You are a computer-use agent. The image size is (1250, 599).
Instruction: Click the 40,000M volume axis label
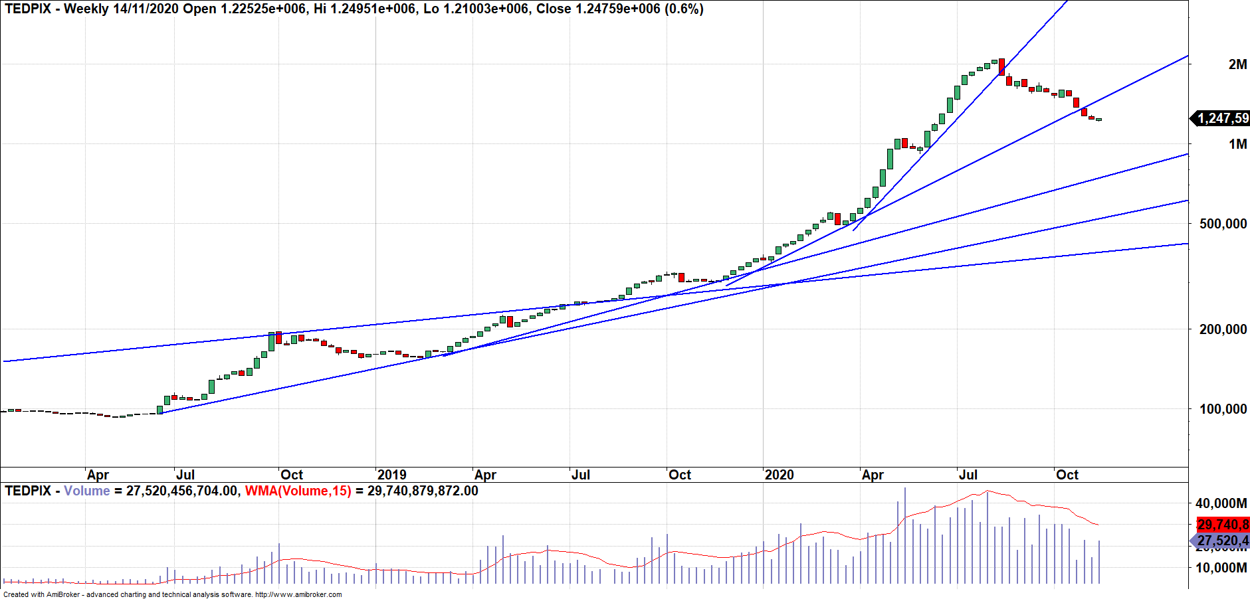(x=1221, y=503)
